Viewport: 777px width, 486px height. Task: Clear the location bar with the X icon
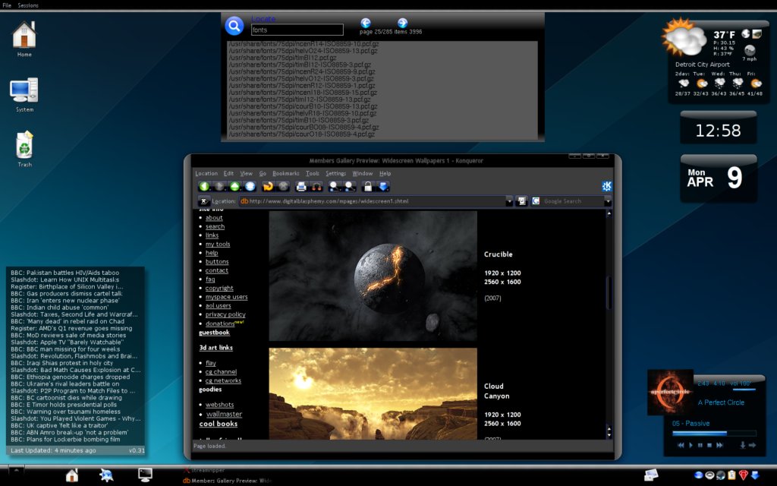pyautogui.click(x=203, y=200)
